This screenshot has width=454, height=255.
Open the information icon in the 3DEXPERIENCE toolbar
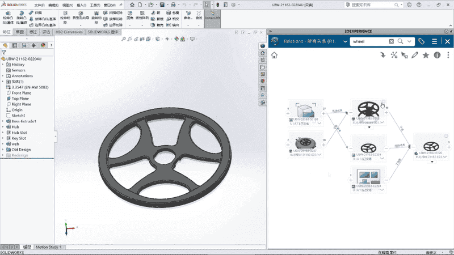point(437,55)
